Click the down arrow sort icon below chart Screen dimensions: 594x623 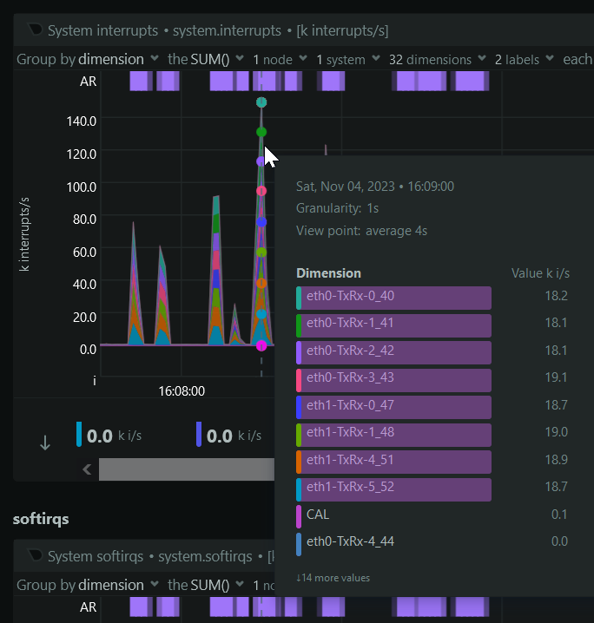click(45, 443)
